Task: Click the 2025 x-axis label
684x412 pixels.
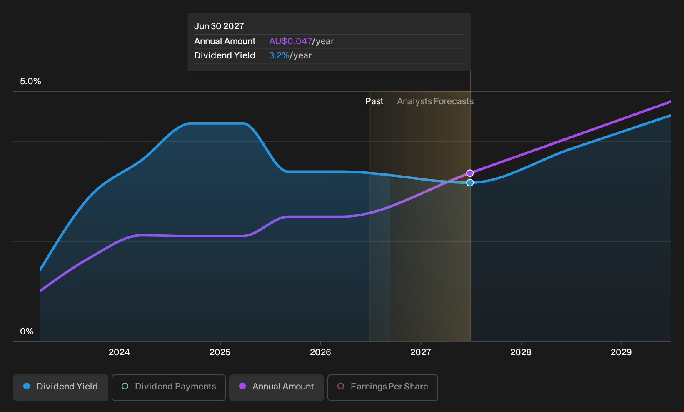Action: (220, 352)
